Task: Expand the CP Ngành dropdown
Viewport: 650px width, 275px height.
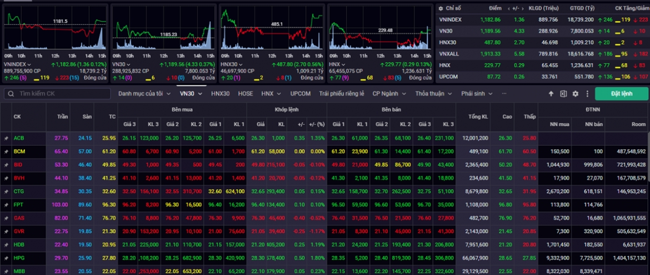Action: click(389, 94)
